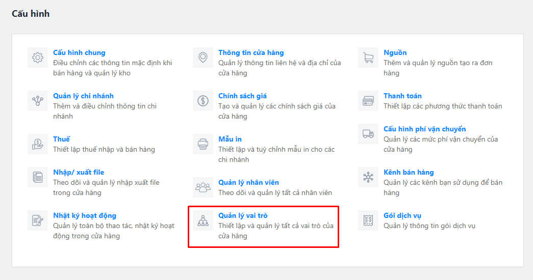Click the credit card icon for Thanh toán

[x=368, y=101]
